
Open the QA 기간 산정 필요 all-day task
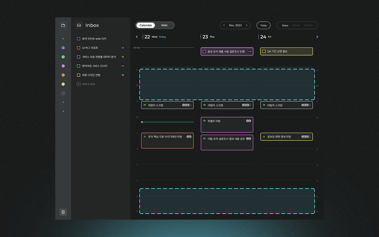pyautogui.click(x=287, y=51)
